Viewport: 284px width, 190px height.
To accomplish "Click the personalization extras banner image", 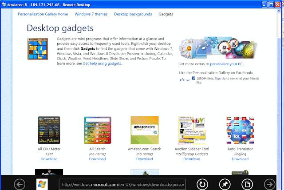I will pos(218,48).
